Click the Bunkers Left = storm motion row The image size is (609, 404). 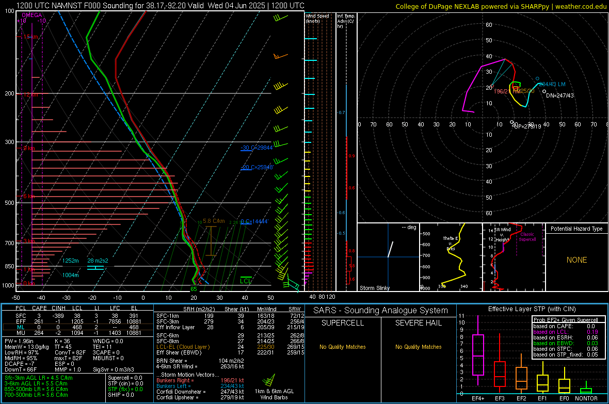click(200, 386)
